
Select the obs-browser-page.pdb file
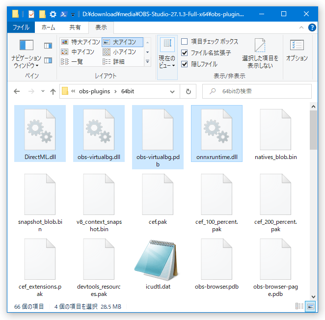(275, 267)
